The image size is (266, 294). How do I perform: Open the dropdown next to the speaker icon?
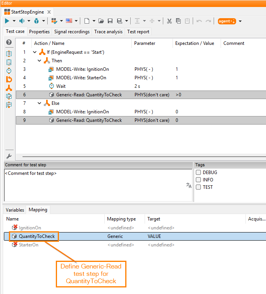click(x=29, y=21)
